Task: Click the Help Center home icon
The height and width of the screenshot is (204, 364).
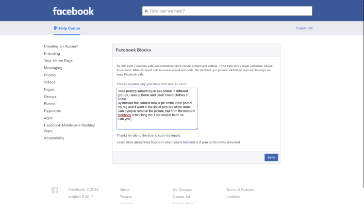Action: point(55,28)
